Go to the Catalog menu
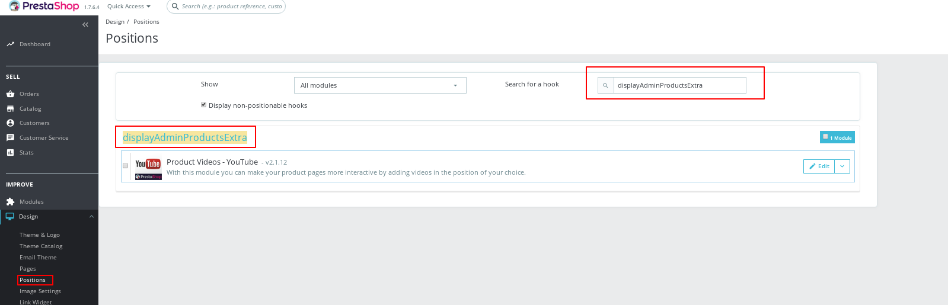Viewport: 948px width, 305px height. coord(30,109)
